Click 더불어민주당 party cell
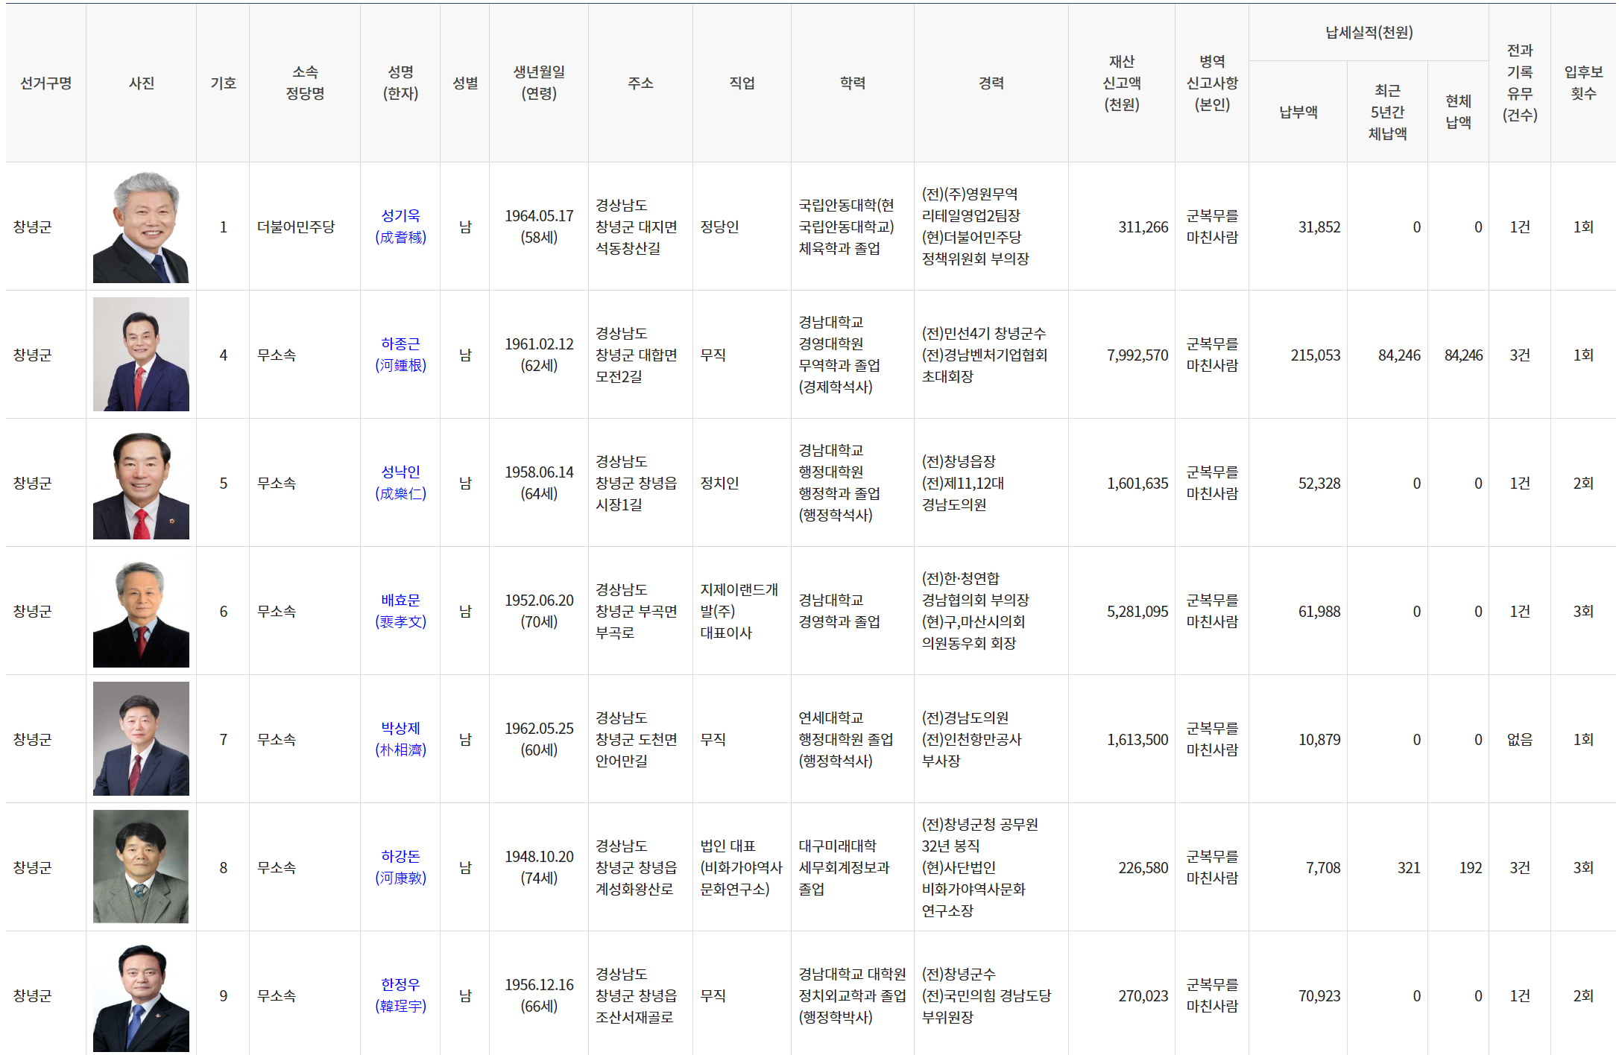Screen dimensions: 1619x1055 (x=296, y=226)
